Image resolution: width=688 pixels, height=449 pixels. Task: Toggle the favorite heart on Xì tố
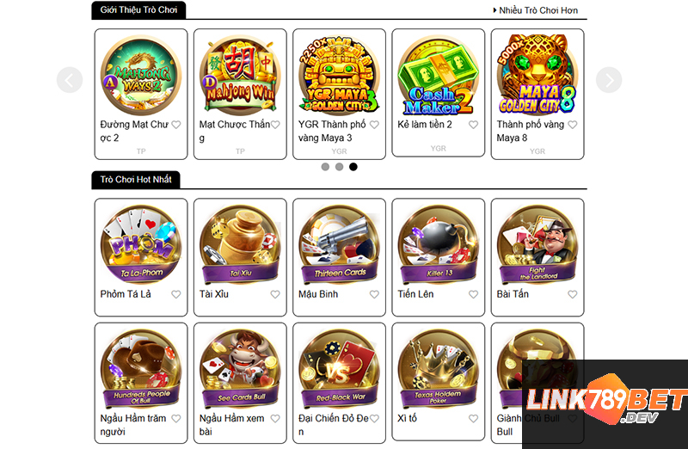click(474, 419)
